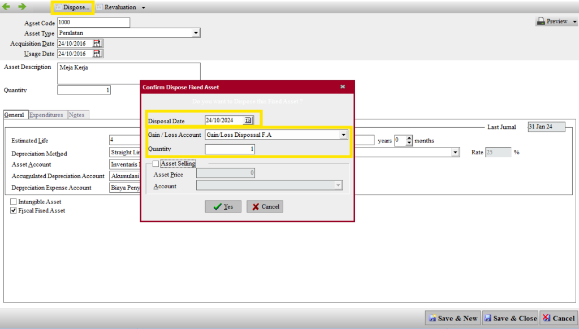Open Usage Date calendar picker
Image resolution: width=579 pixels, height=329 pixels.
tap(97, 54)
